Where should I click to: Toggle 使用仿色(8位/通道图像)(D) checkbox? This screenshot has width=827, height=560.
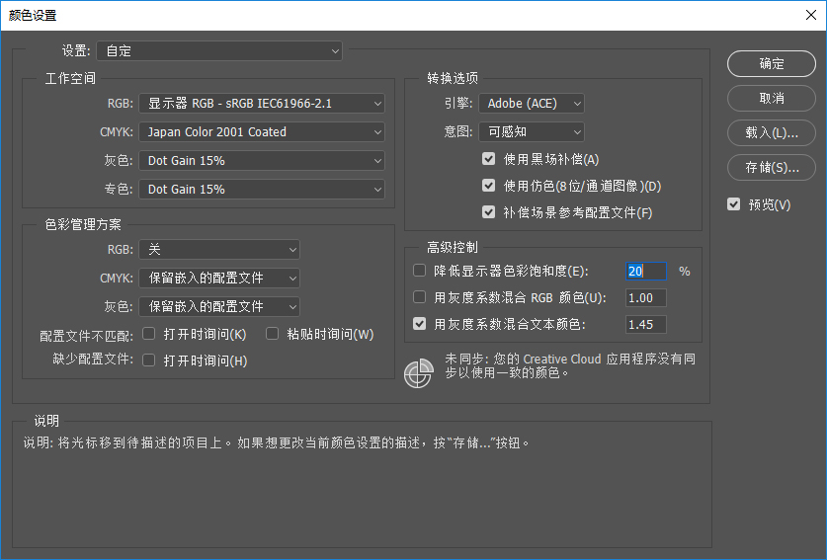click(488, 186)
